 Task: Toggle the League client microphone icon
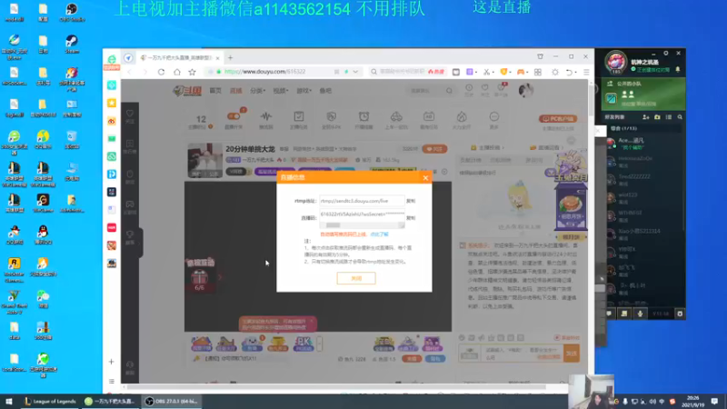(x=640, y=314)
